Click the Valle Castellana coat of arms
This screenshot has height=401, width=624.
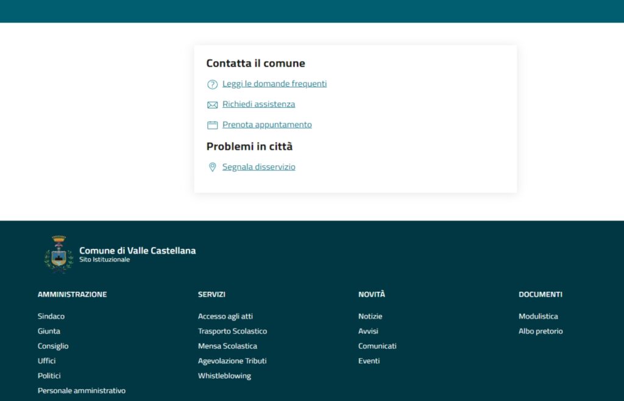coord(58,254)
